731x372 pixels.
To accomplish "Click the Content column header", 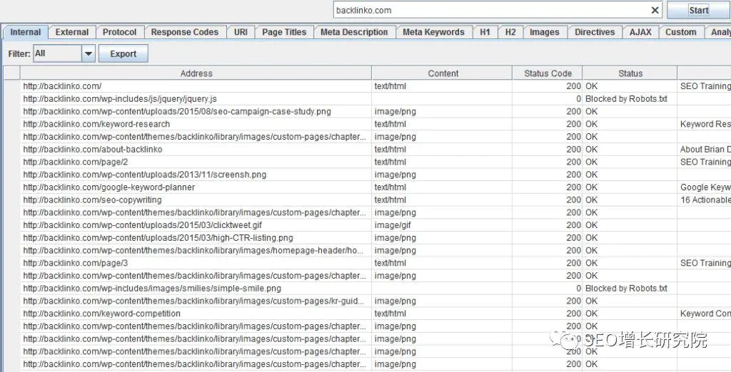I will 443,73.
